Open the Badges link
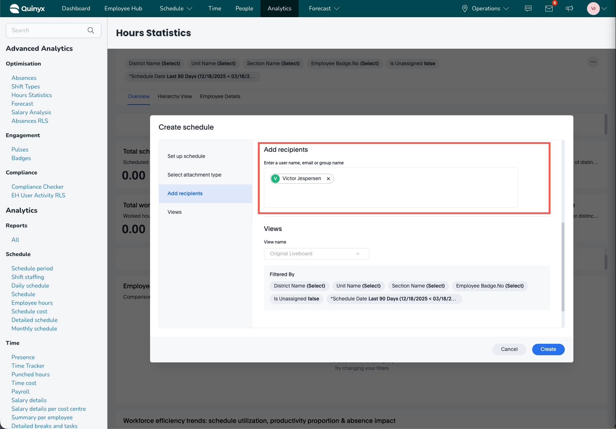This screenshot has height=429, width=616. pyautogui.click(x=21, y=158)
